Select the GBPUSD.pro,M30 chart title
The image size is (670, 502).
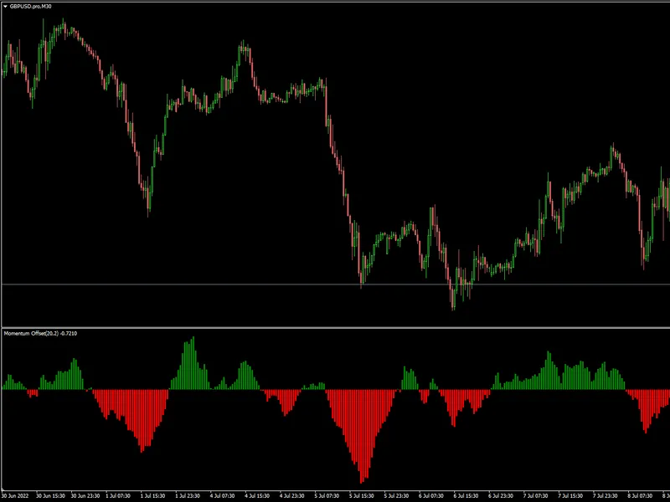click(x=30, y=7)
